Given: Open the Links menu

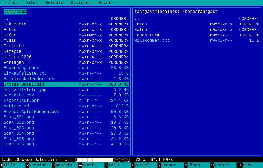Looking at the screenshot, I should coord(11,3).
